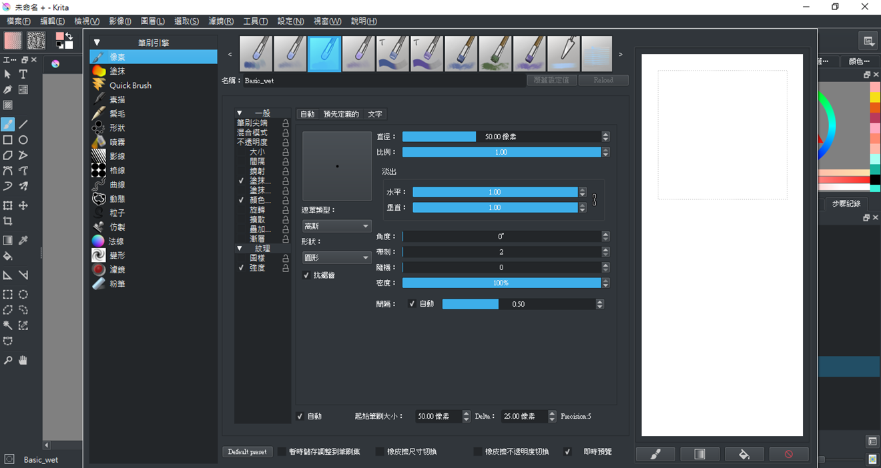Choose the 粉筆 chalk brush engine

[x=154, y=283]
